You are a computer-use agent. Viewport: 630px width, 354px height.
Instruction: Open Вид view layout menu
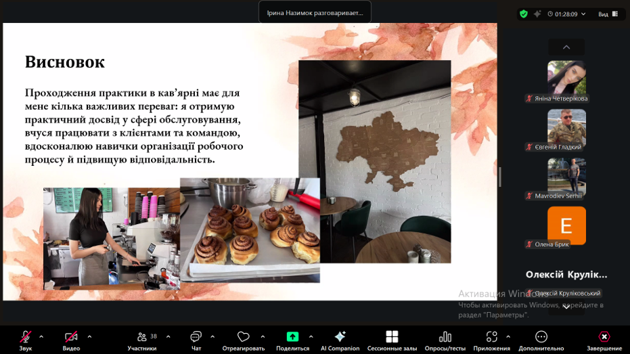[x=608, y=14]
